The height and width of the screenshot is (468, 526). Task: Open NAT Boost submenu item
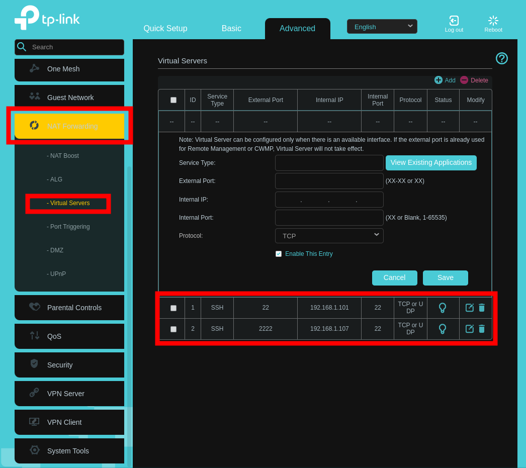point(63,155)
